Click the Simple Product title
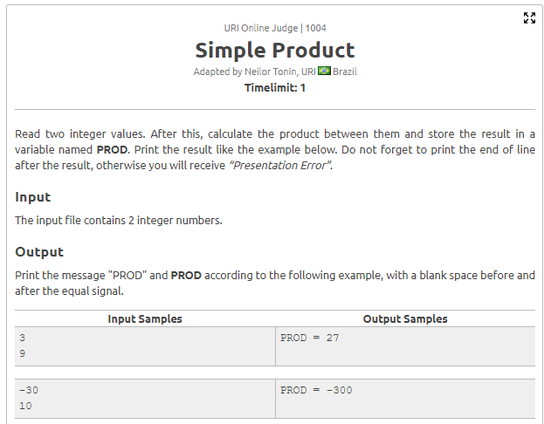Viewport: 544px width, 424px height. click(x=275, y=51)
